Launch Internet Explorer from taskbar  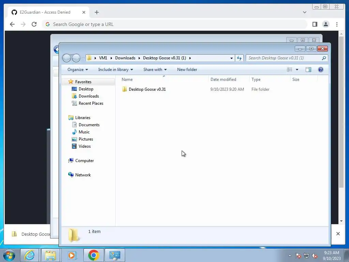tap(29, 255)
